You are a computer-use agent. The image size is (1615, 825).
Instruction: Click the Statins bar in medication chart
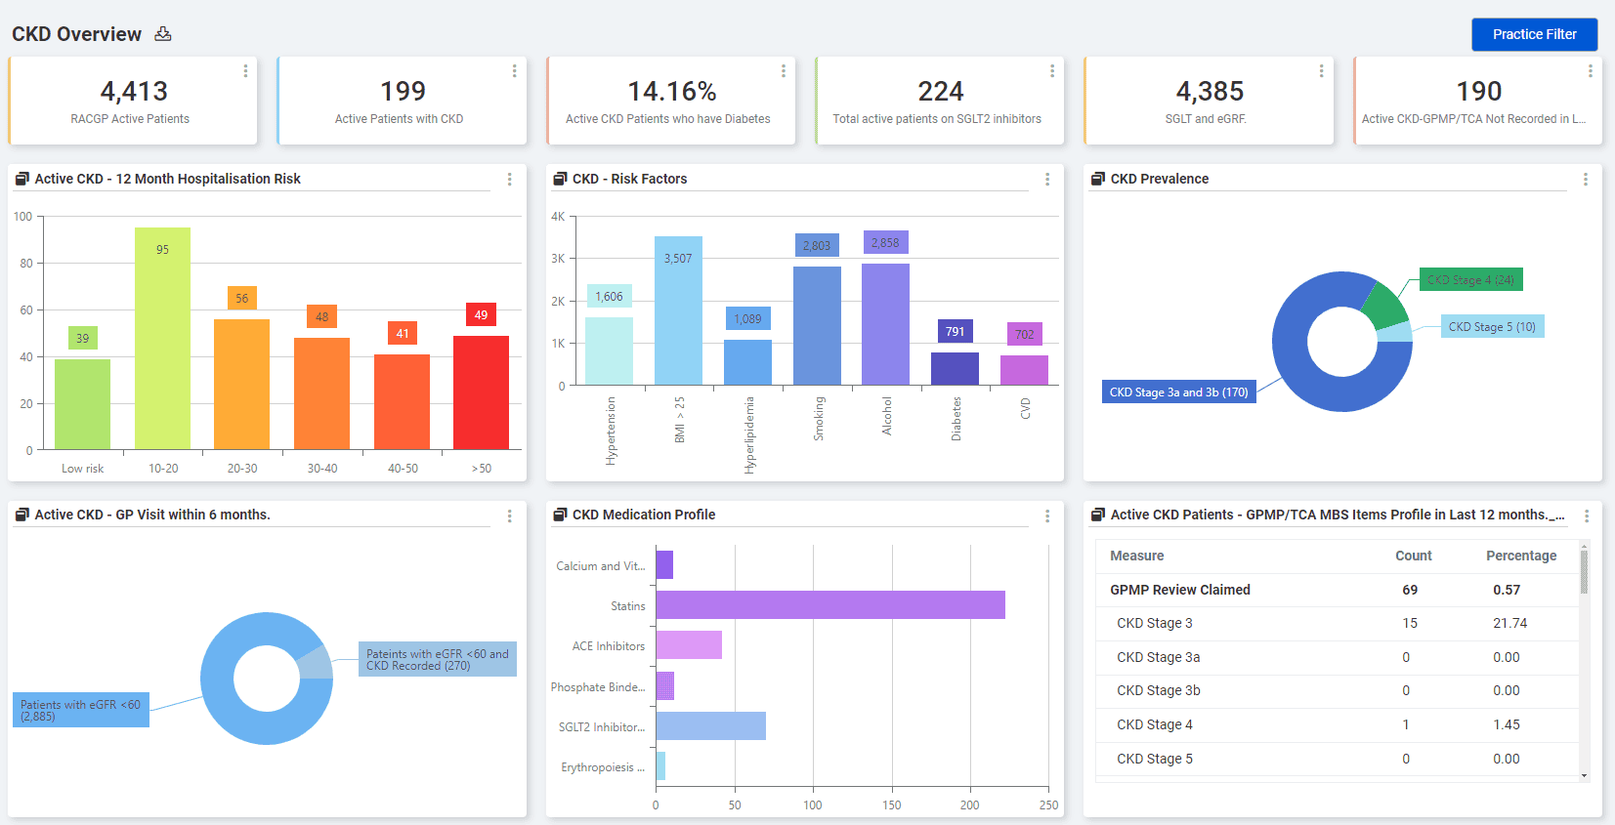[829, 605]
